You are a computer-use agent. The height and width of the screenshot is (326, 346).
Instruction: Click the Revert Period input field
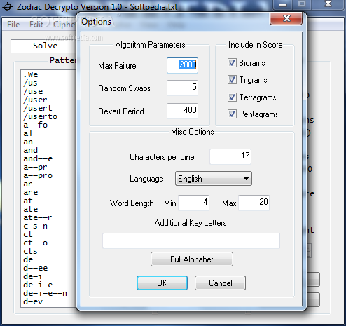(182, 111)
